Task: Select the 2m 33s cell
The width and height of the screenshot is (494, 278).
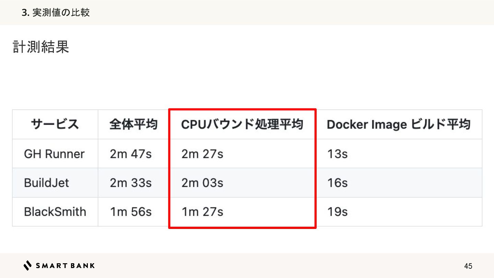Action: (131, 183)
